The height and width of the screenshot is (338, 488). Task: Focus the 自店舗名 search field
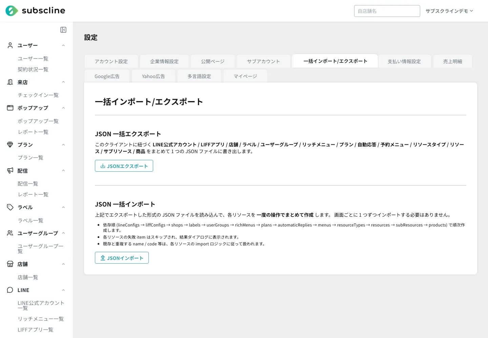click(387, 11)
